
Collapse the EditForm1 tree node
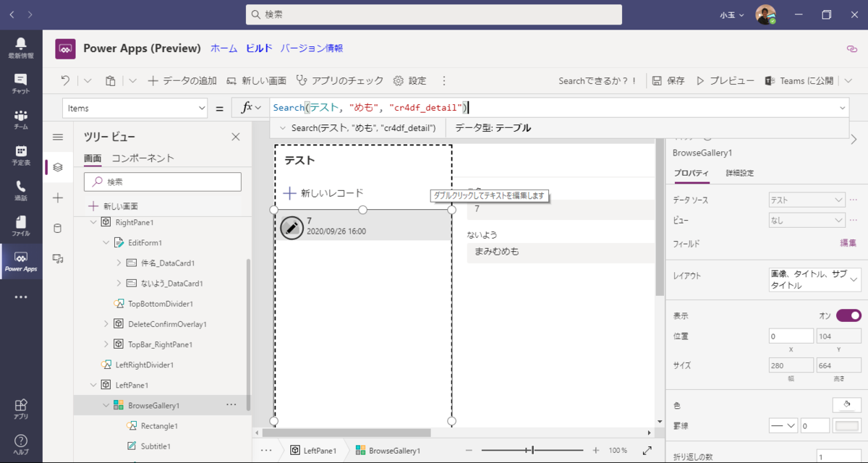(106, 242)
